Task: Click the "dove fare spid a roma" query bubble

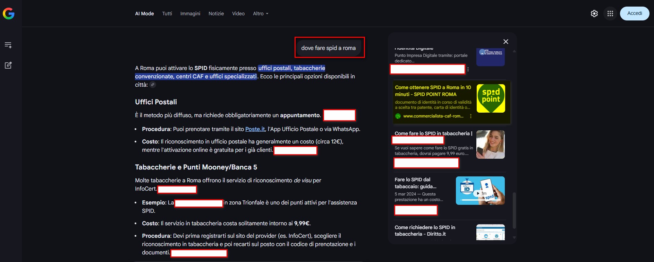Action: click(x=328, y=48)
